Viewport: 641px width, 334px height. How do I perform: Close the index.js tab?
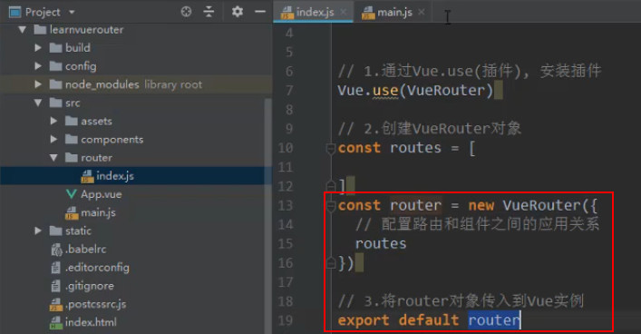(x=344, y=13)
